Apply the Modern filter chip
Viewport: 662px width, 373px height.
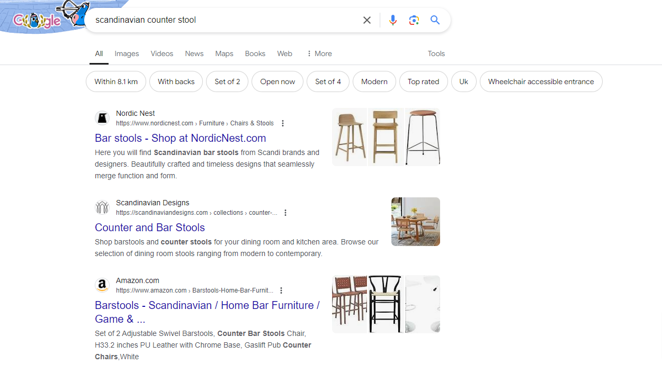click(x=374, y=81)
